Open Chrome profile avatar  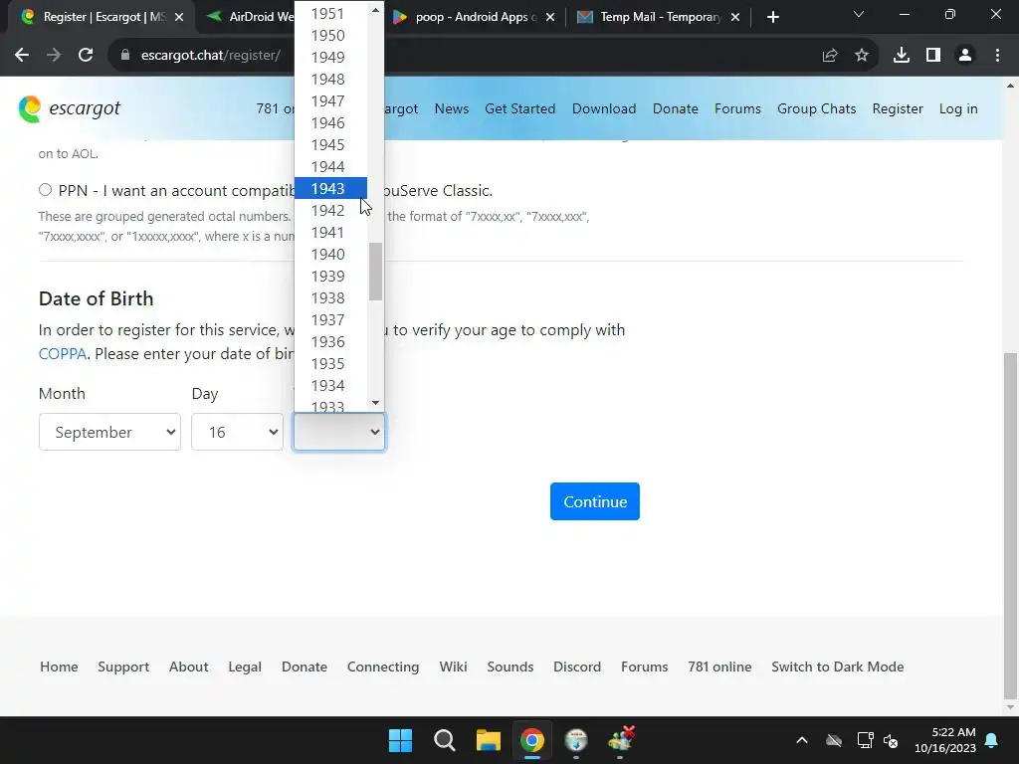965,56
